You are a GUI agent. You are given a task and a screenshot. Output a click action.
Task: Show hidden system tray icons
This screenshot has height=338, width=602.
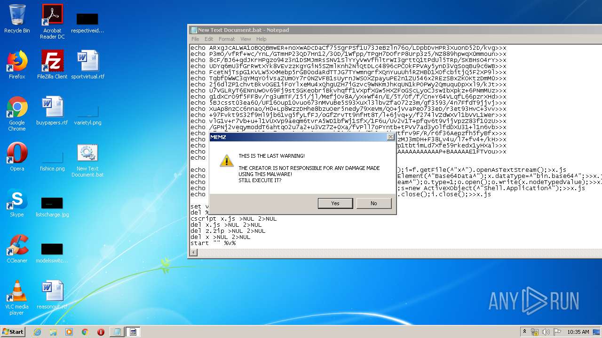coord(525,331)
